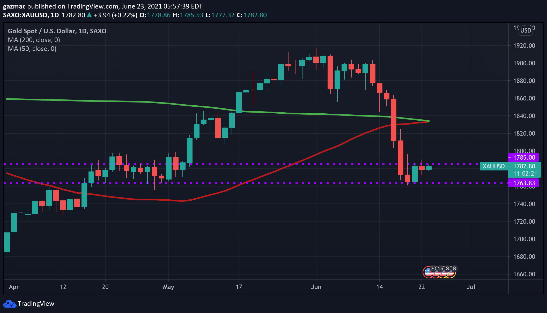Click the 1660.00 price axis label

(x=524, y=274)
